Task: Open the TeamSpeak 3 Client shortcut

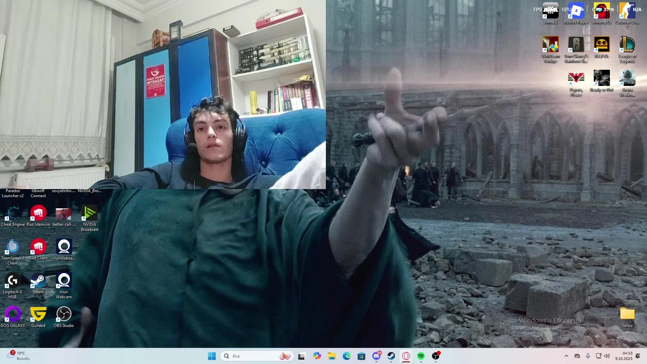Action: click(13, 252)
